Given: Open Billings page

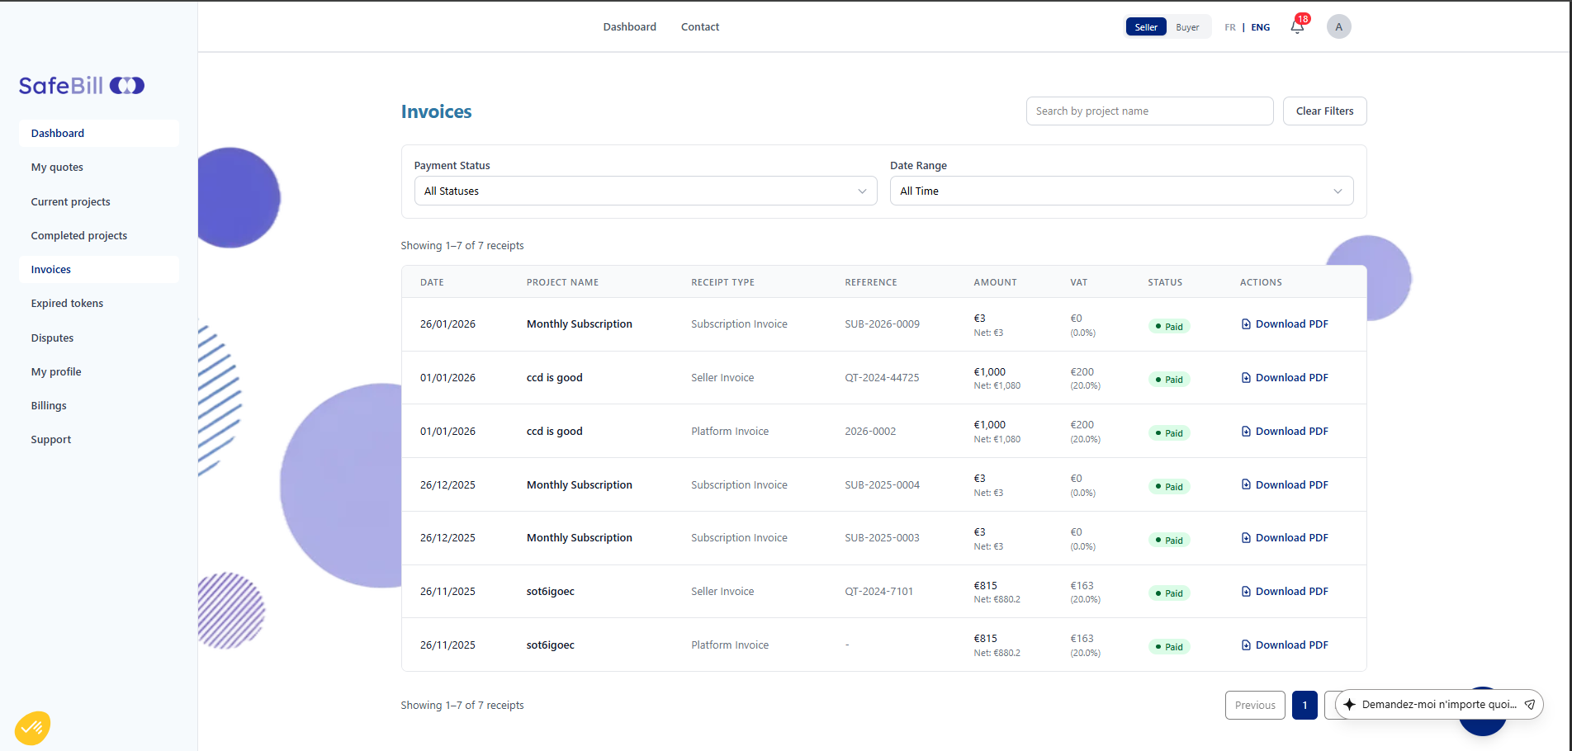Looking at the screenshot, I should tap(99, 406).
